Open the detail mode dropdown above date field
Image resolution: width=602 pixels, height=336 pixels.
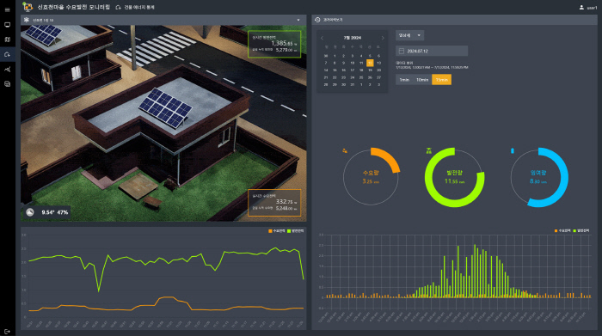click(409, 35)
